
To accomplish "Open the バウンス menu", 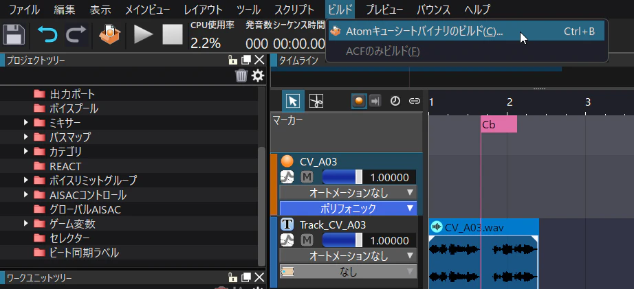I will coord(433,9).
